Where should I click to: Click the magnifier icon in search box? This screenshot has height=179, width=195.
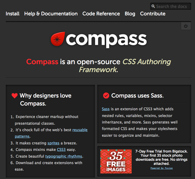153,6
